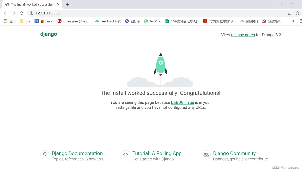Screen dimensions: 302x171
Task: Bookmark this page with the star icon
Action: (x=298, y=13)
